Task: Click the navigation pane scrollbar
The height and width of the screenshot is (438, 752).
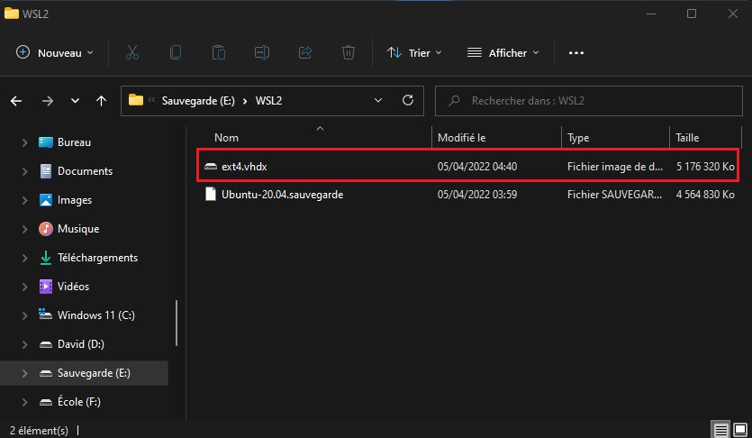Action: pos(177,323)
